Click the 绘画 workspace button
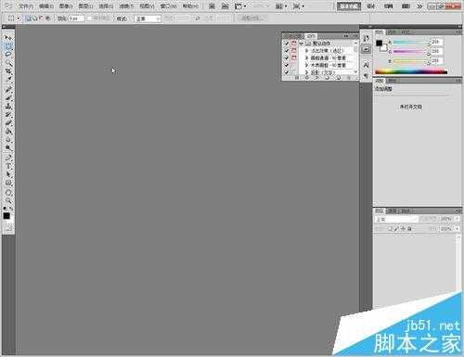Image resolution: width=464 pixels, height=357 pixels. (x=388, y=6)
